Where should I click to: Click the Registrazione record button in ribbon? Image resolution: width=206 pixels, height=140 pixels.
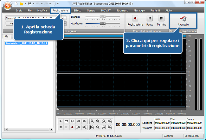[135, 20]
